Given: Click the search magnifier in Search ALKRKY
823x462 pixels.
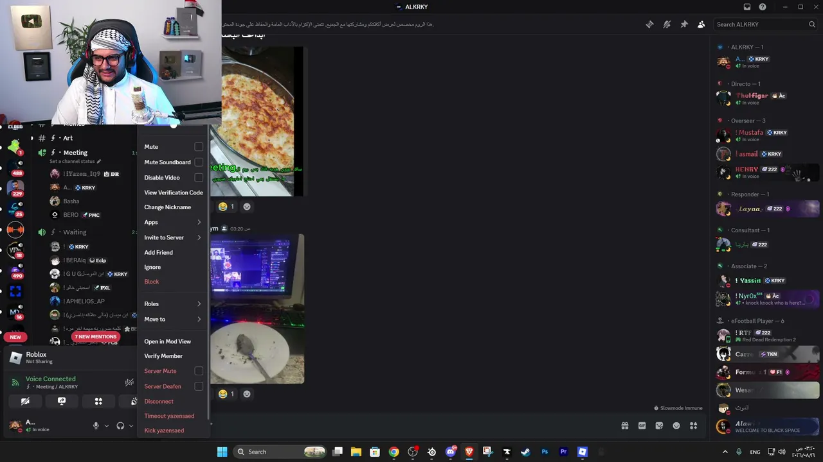Looking at the screenshot, I should [x=812, y=24].
